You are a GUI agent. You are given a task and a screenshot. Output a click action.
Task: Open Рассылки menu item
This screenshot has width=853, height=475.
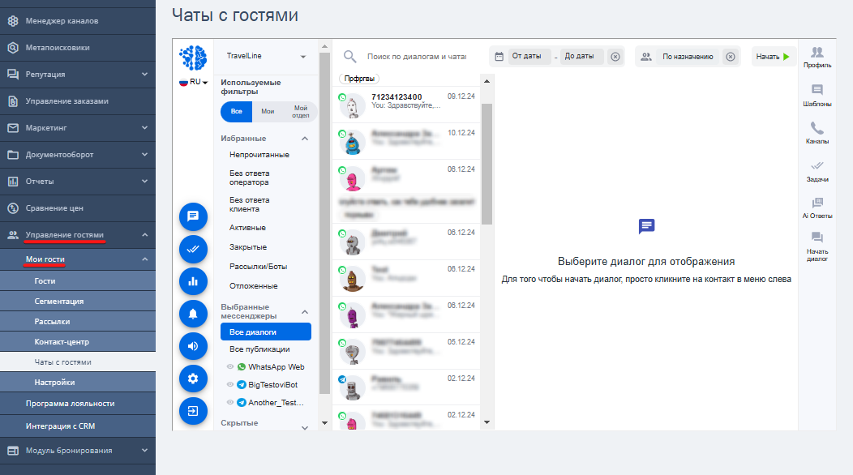tap(78, 322)
